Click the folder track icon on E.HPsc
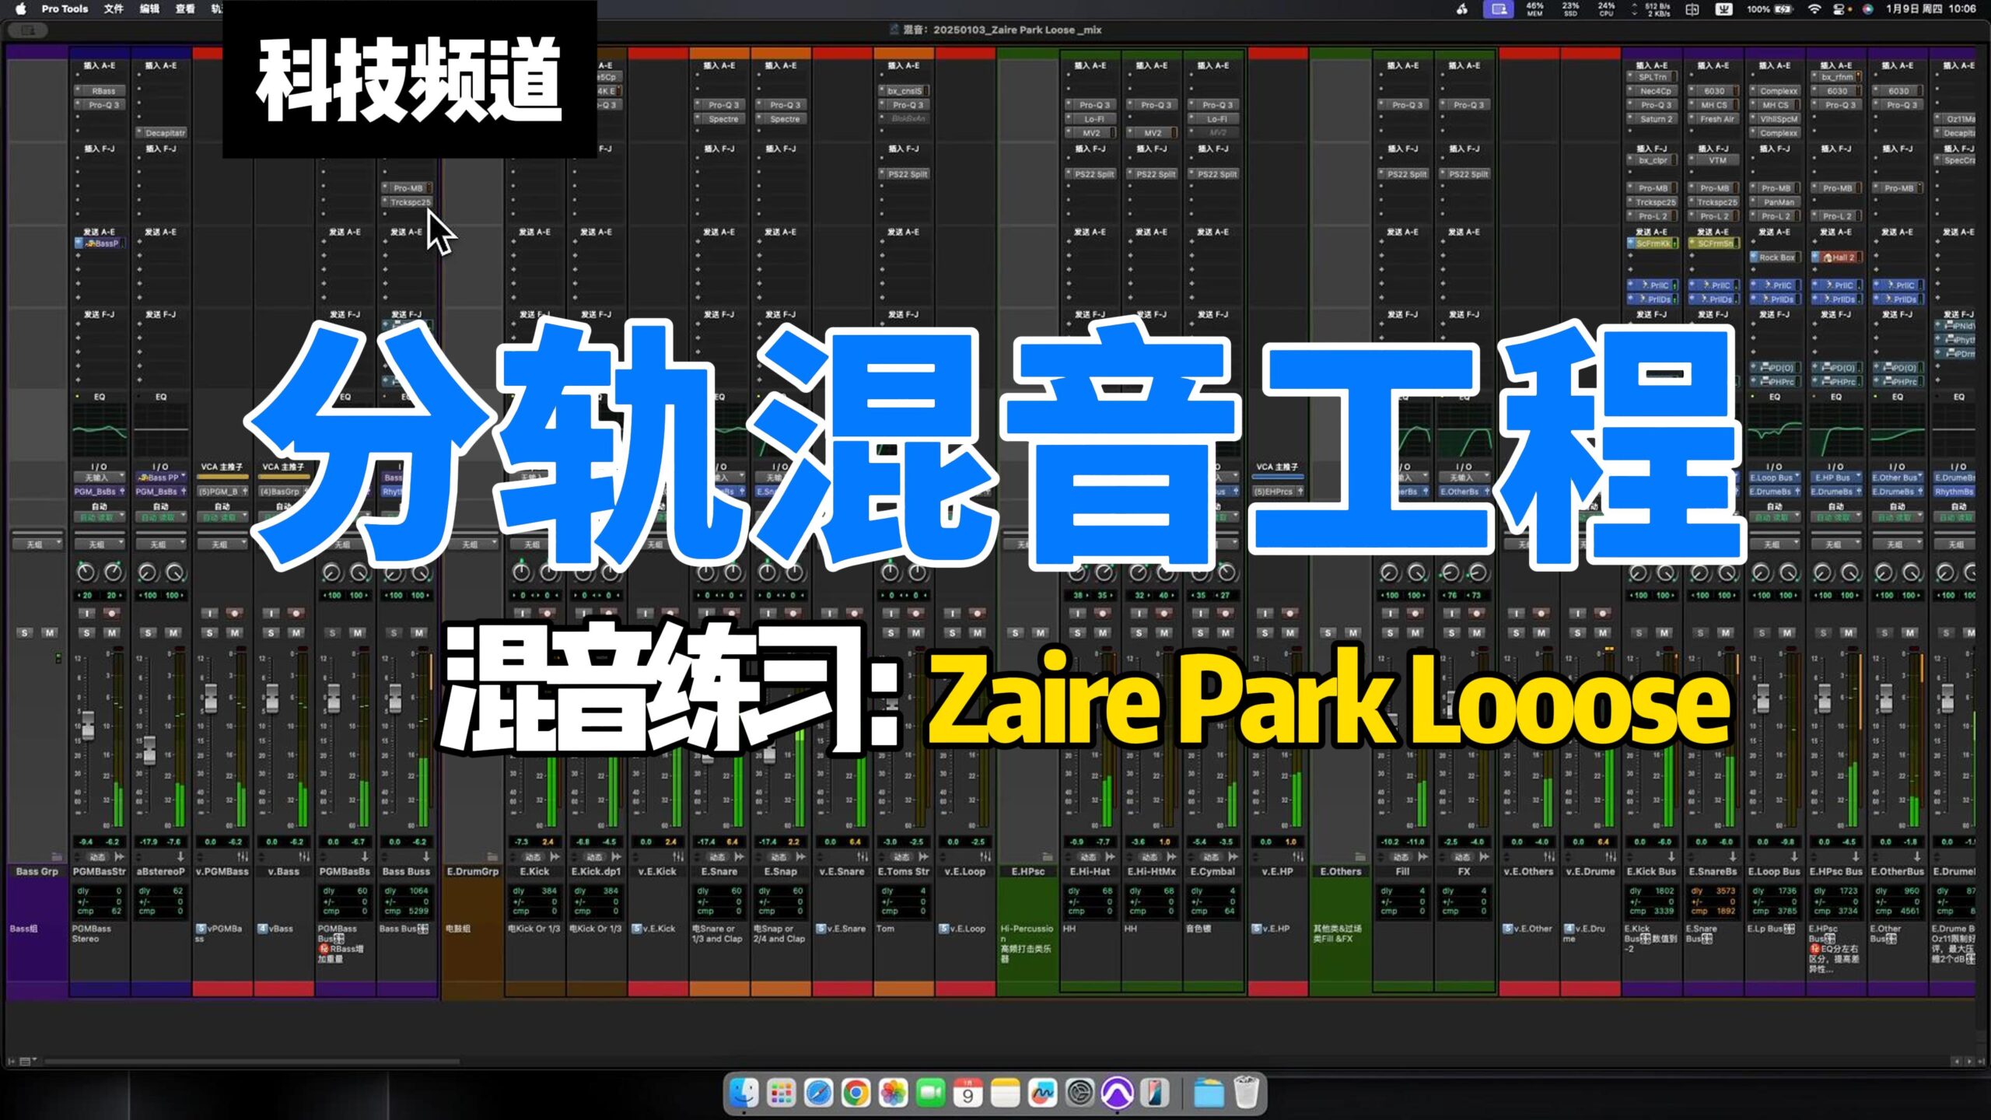This screenshot has width=1991, height=1120. [x=1047, y=856]
